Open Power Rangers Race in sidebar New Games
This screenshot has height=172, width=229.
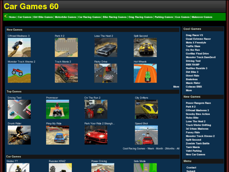(198, 103)
